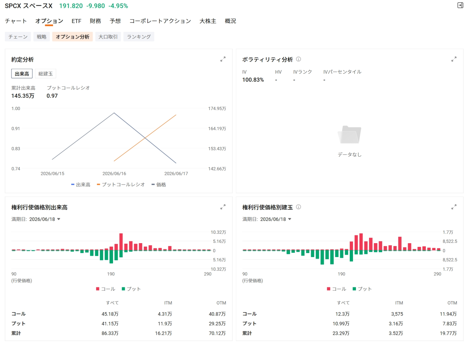Open the 予想 tab
The height and width of the screenshot is (343, 466).
pyautogui.click(x=115, y=21)
